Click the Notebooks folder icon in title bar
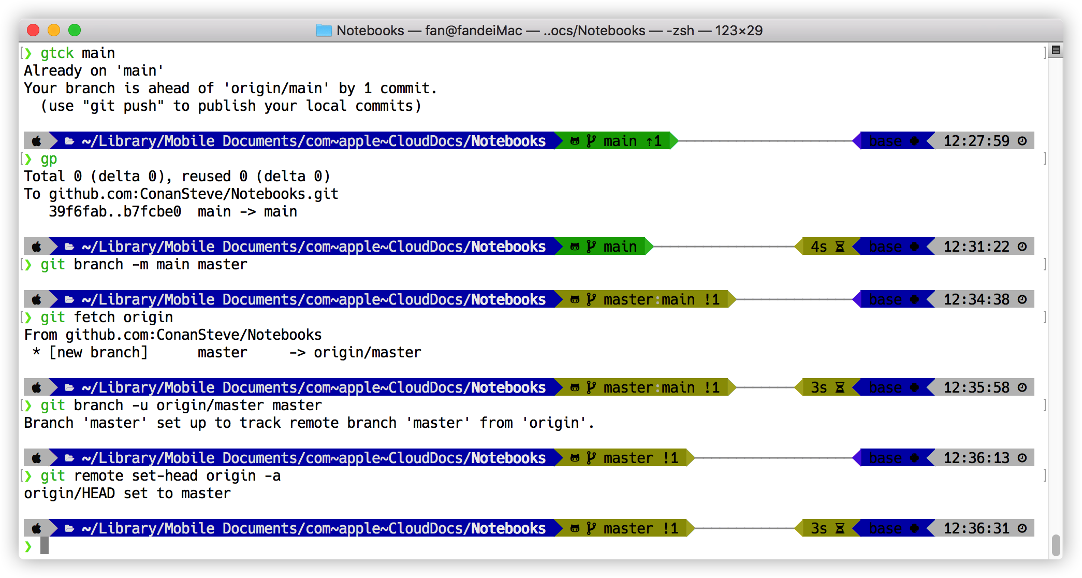Screen dimensions: 1082x578 point(324,31)
